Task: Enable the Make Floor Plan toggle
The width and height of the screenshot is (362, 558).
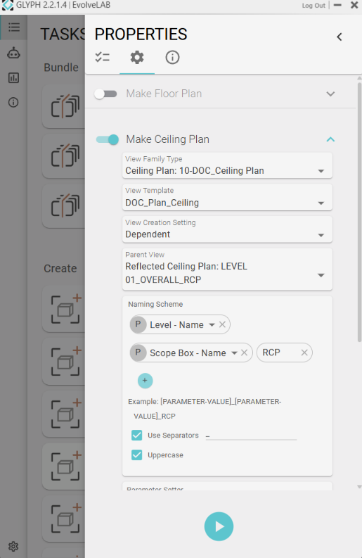Action: click(x=105, y=94)
